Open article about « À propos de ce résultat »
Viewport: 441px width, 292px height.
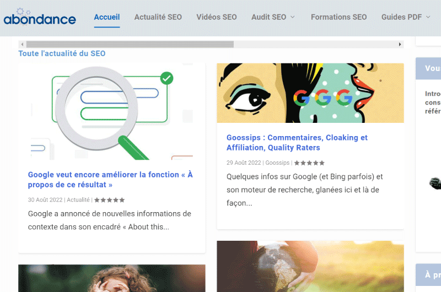pos(110,180)
